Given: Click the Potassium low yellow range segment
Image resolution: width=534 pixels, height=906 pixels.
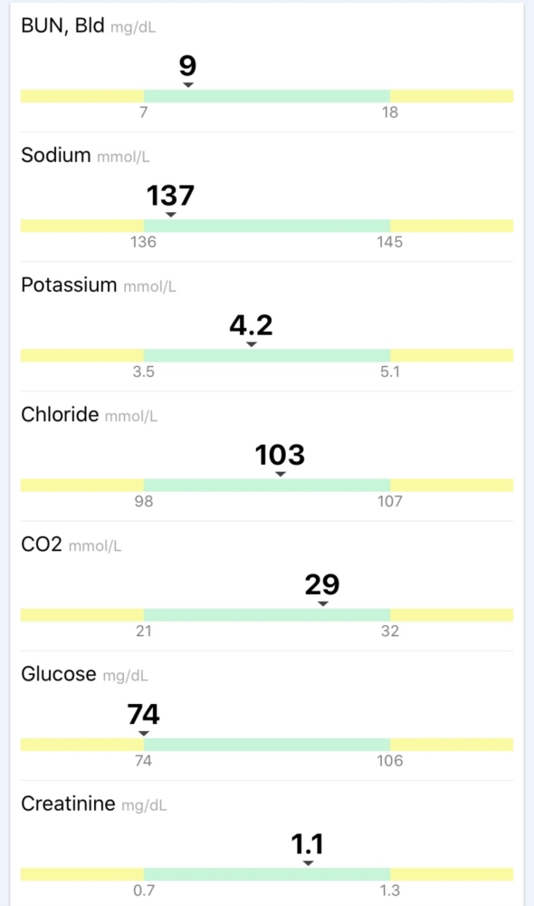Looking at the screenshot, I should (x=82, y=355).
